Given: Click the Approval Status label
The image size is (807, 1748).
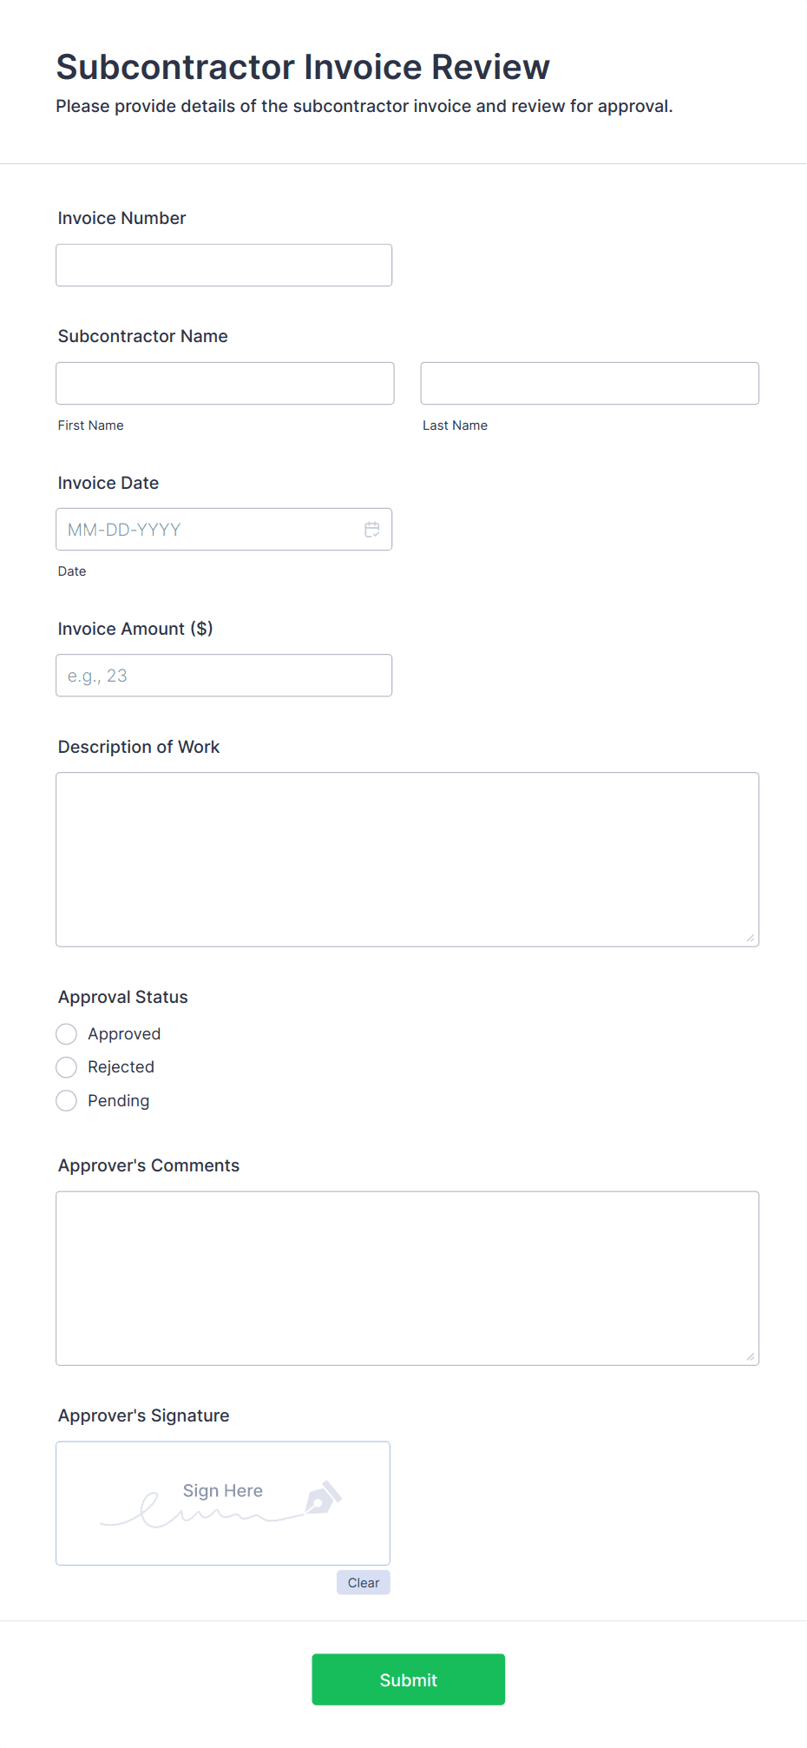Looking at the screenshot, I should (122, 997).
